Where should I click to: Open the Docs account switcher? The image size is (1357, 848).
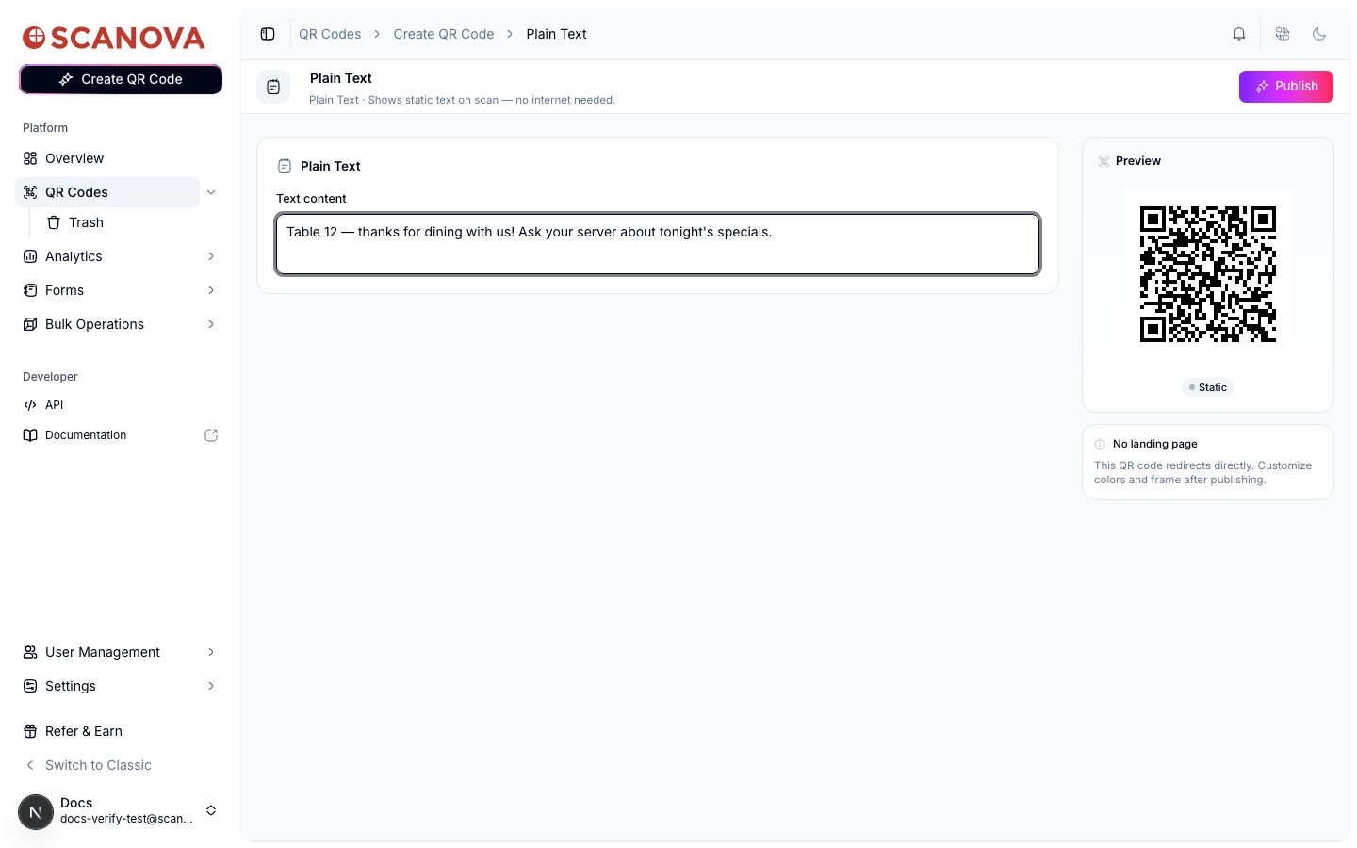[x=119, y=810]
